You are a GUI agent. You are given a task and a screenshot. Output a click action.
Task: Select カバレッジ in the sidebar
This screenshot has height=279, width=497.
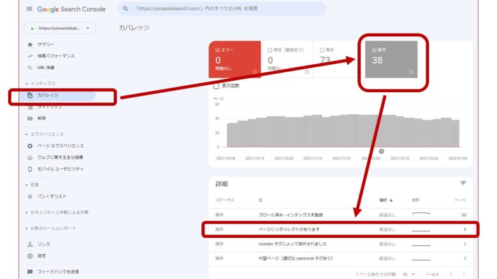57,95
